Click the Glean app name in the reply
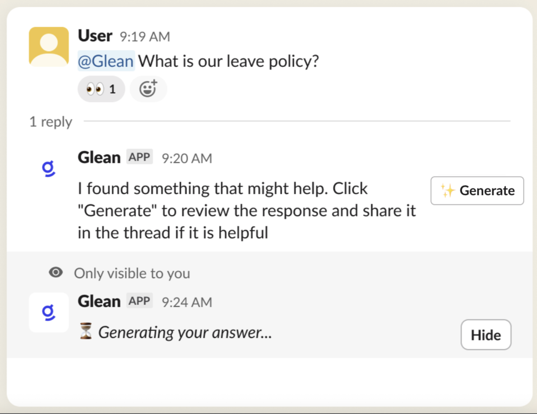 (x=99, y=157)
